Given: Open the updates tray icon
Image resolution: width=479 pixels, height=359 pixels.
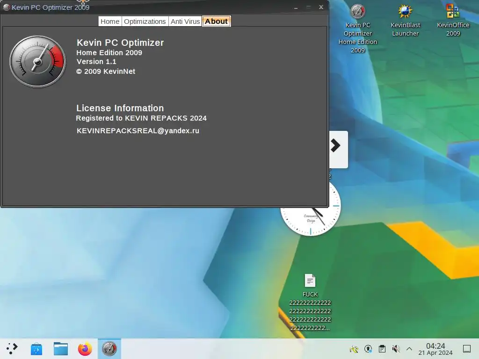Looking at the screenshot, I should pos(368,349).
